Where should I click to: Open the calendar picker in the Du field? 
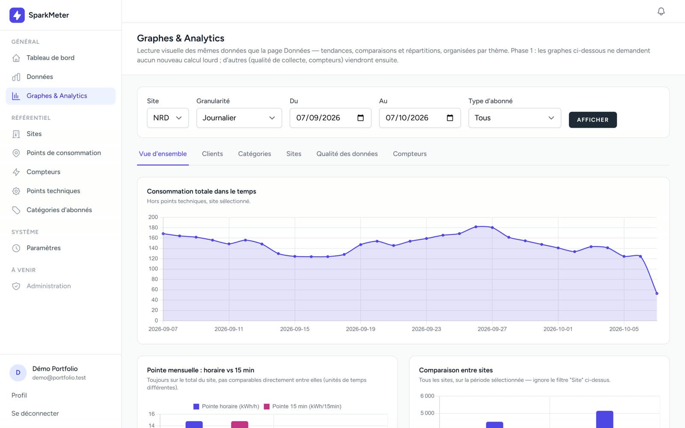[x=360, y=118]
